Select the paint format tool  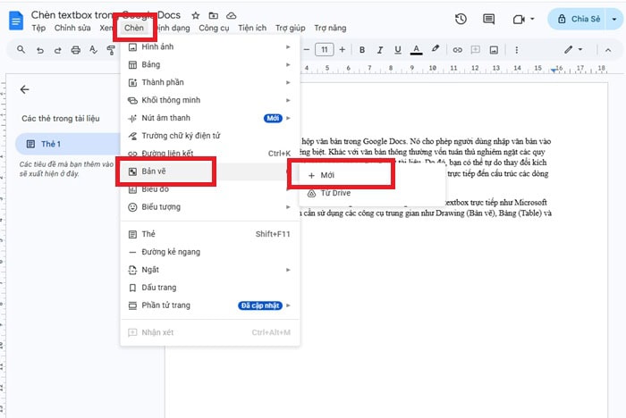pyautogui.click(x=111, y=50)
